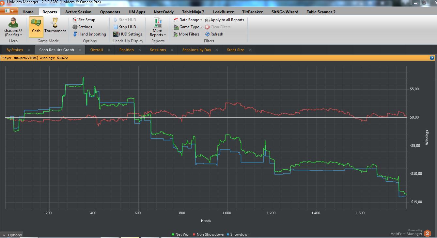Click Clear Filters
437x238 pixels.
coord(218,27)
